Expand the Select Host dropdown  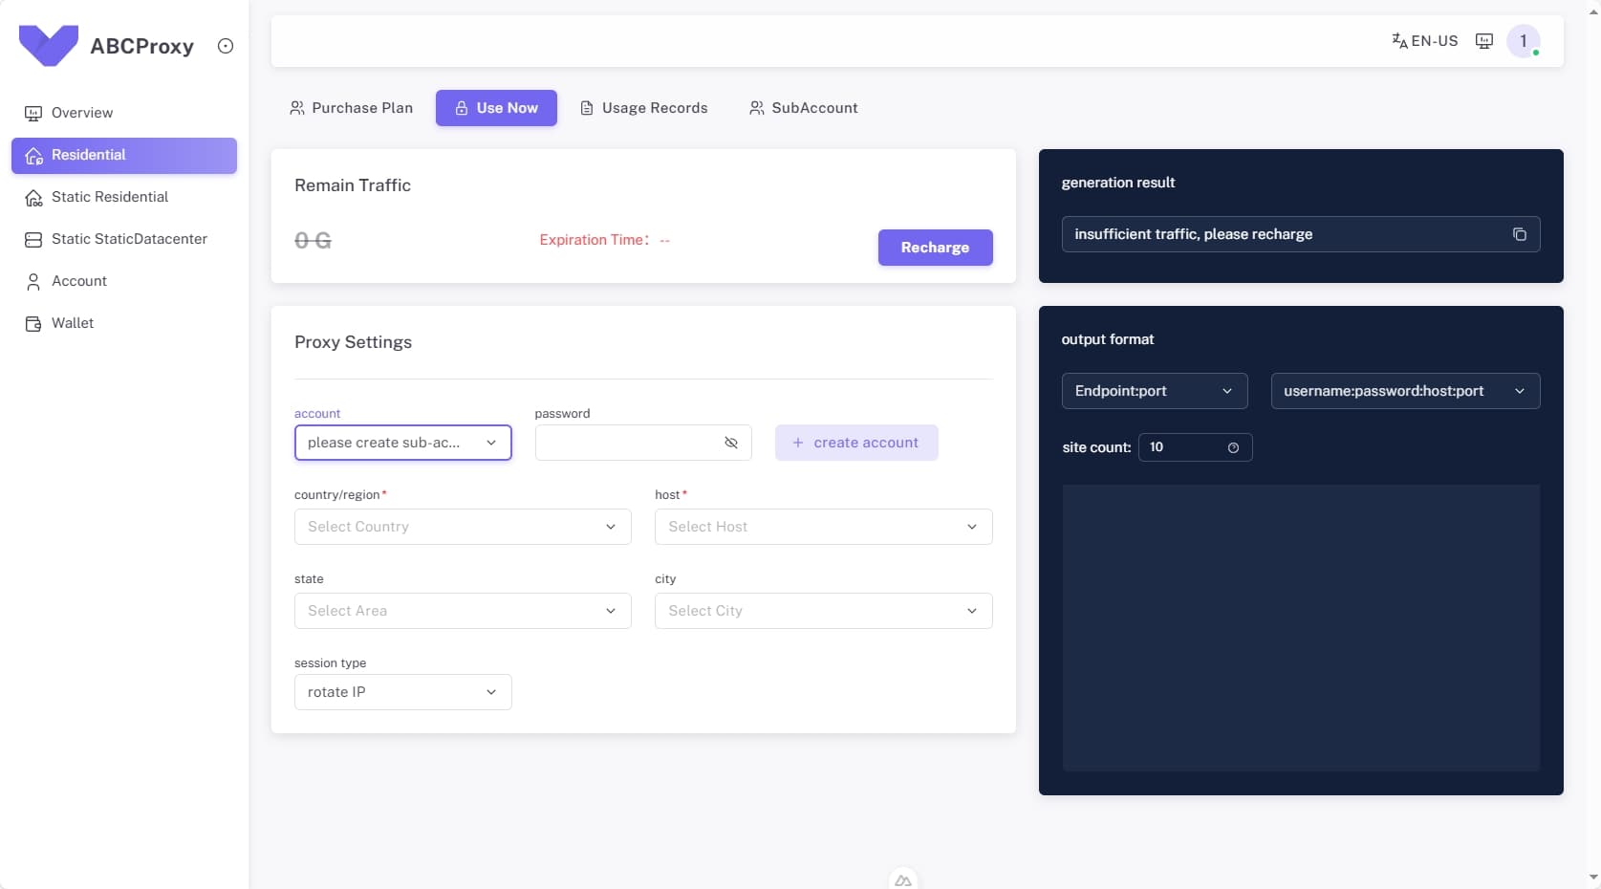[823, 527]
